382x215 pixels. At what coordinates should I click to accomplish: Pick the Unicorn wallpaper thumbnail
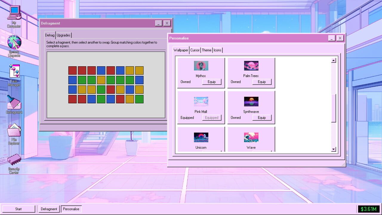[x=201, y=137]
